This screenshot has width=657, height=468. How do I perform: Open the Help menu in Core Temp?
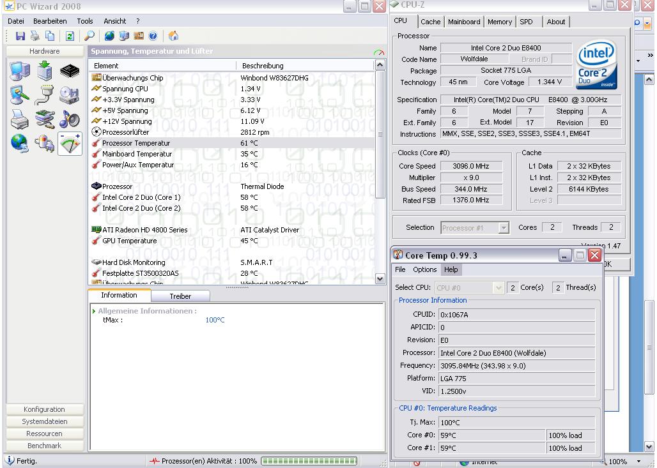click(x=451, y=269)
